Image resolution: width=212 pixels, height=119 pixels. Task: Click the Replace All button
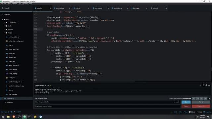pos(201,106)
